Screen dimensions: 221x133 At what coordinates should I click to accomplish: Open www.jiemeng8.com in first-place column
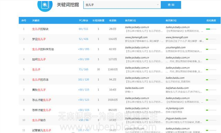tap(136, 37)
